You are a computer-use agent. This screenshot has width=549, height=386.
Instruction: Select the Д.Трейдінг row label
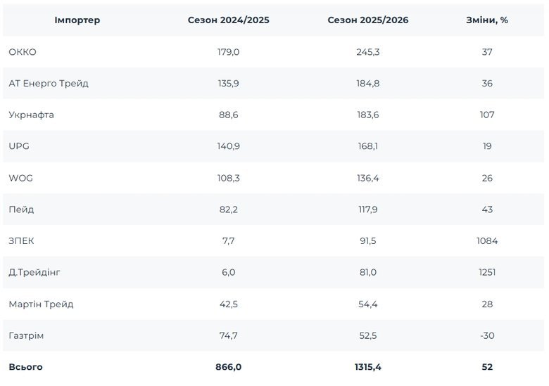[x=39, y=273]
